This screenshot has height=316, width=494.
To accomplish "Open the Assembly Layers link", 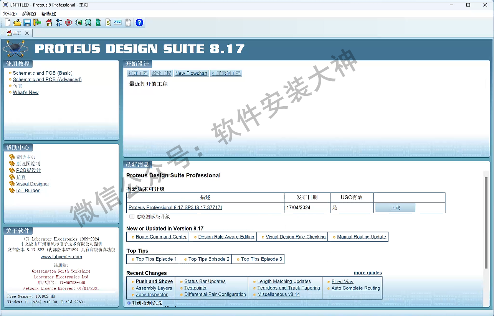I will 154,288.
